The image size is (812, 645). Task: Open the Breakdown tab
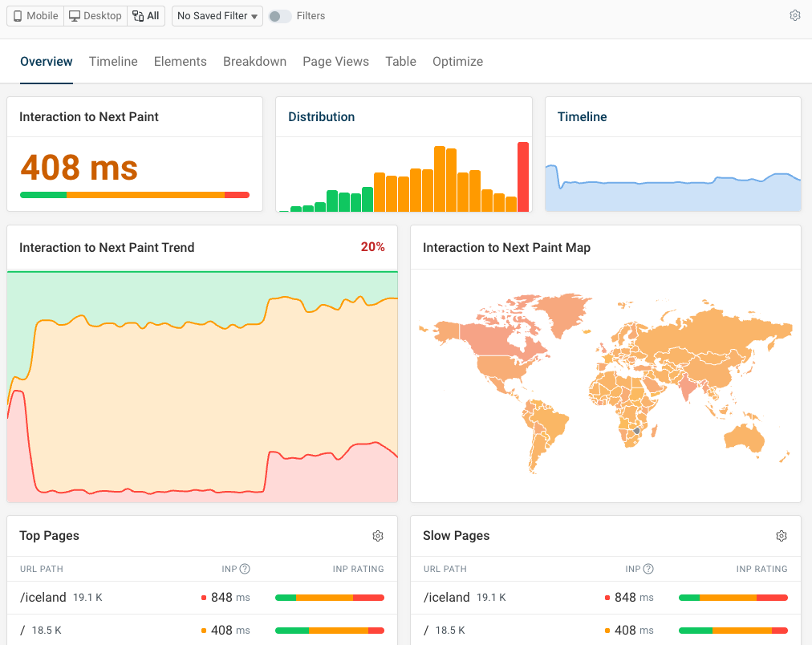click(254, 61)
